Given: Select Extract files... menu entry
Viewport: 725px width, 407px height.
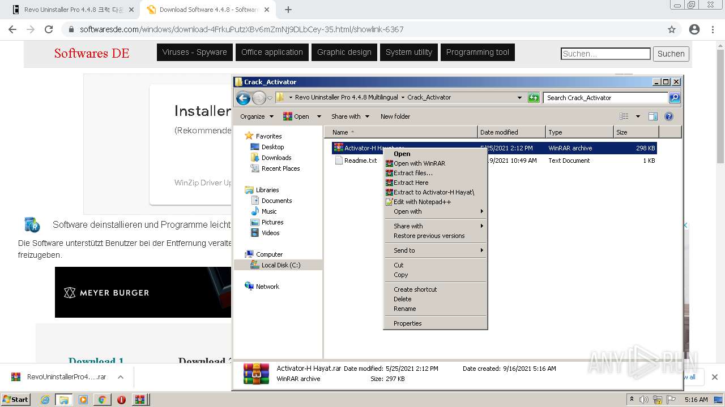Looking at the screenshot, I should coord(435,173).
